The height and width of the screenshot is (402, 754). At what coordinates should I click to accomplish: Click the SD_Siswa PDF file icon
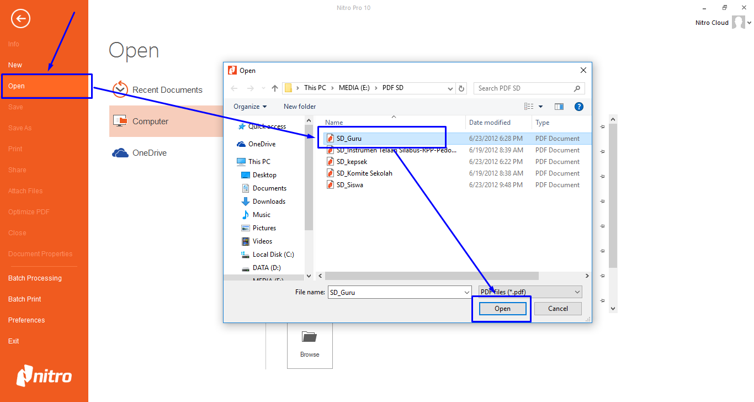[x=330, y=185]
